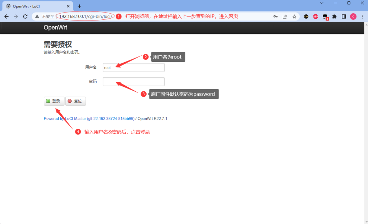Open the saved passwords key icon
Viewport: 368px width, 224px height.
tap(276, 17)
